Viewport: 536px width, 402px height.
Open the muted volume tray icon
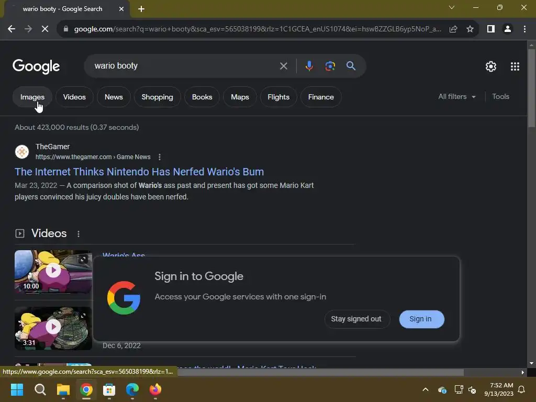472,389
